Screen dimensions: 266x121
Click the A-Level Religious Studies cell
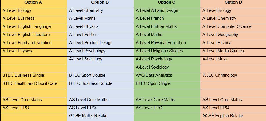pos(159,51)
